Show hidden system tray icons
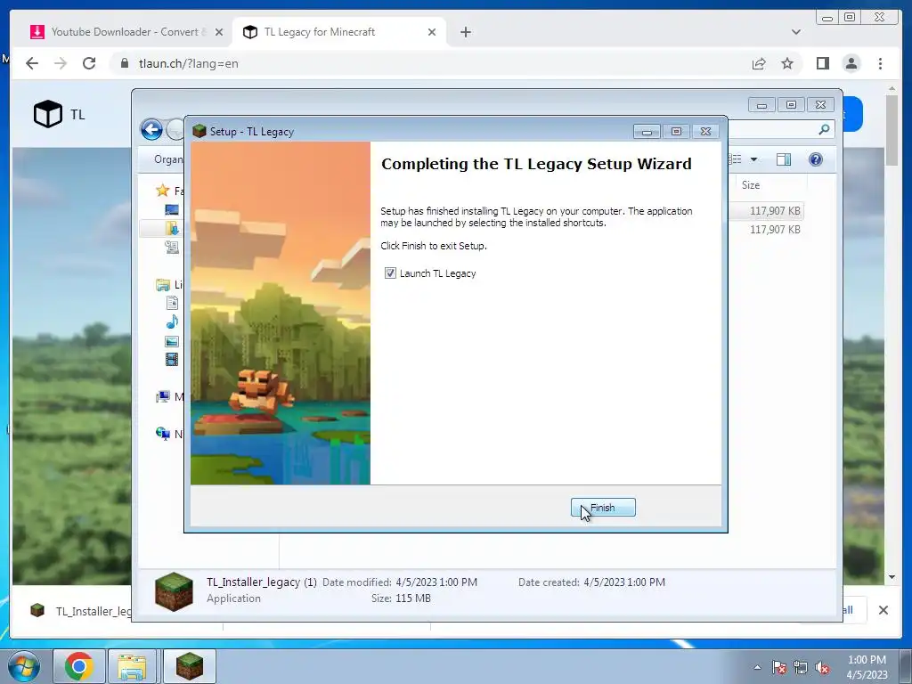Screen dimensions: 912x684 point(757,666)
